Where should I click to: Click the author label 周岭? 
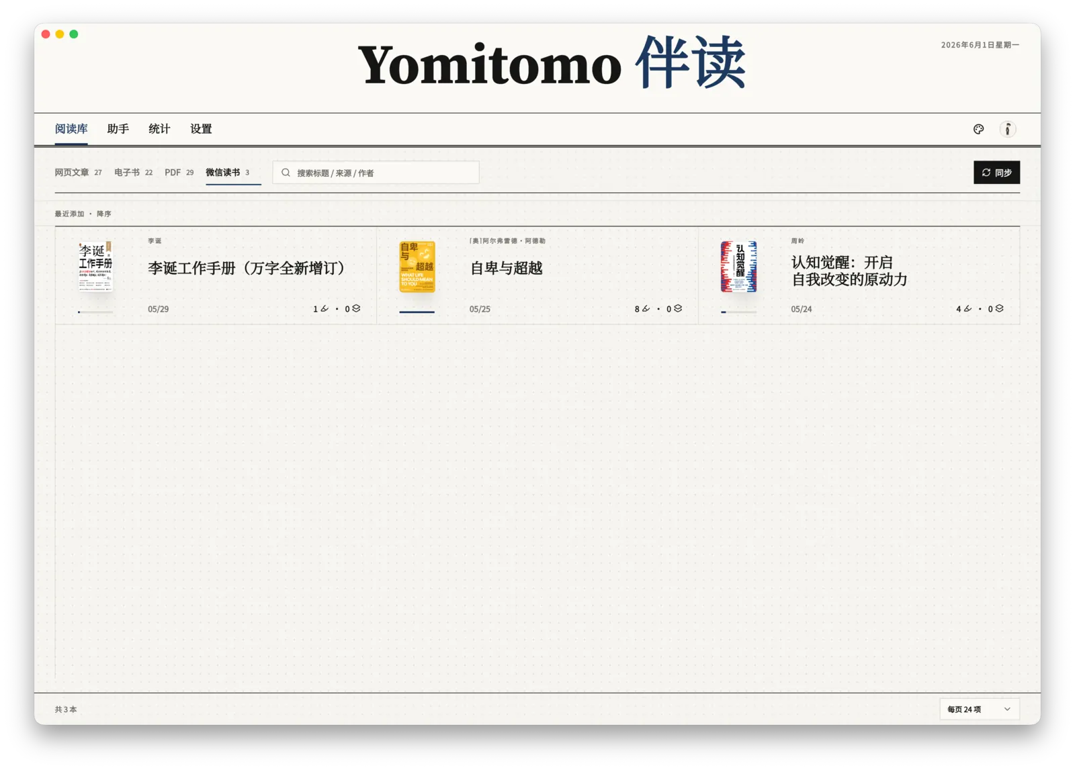798,241
